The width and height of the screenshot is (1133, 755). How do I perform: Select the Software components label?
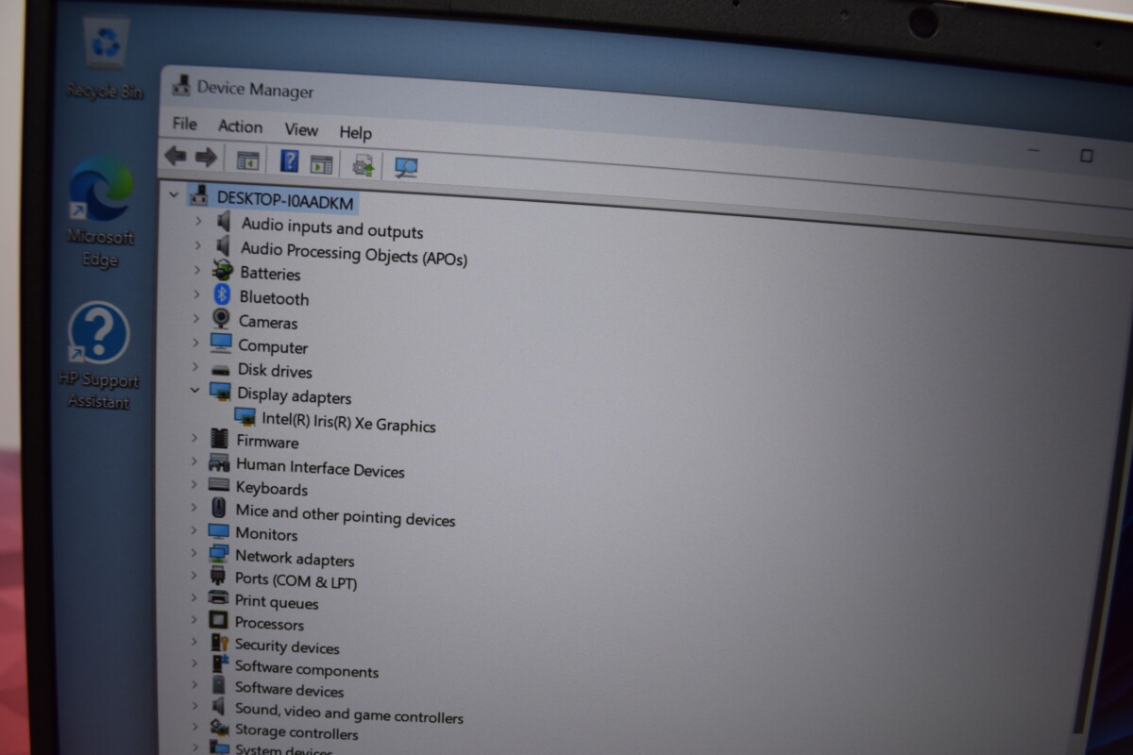click(x=307, y=669)
